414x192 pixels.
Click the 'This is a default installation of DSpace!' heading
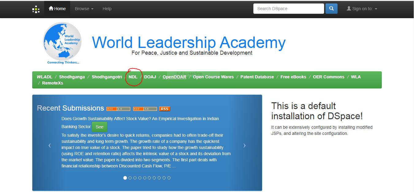coord(317,111)
